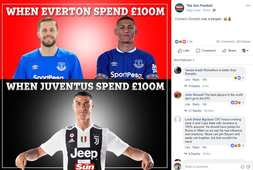Expand 21 Replies under John Russell's comment
Viewport: 253px width, 170px height.
[195, 111]
